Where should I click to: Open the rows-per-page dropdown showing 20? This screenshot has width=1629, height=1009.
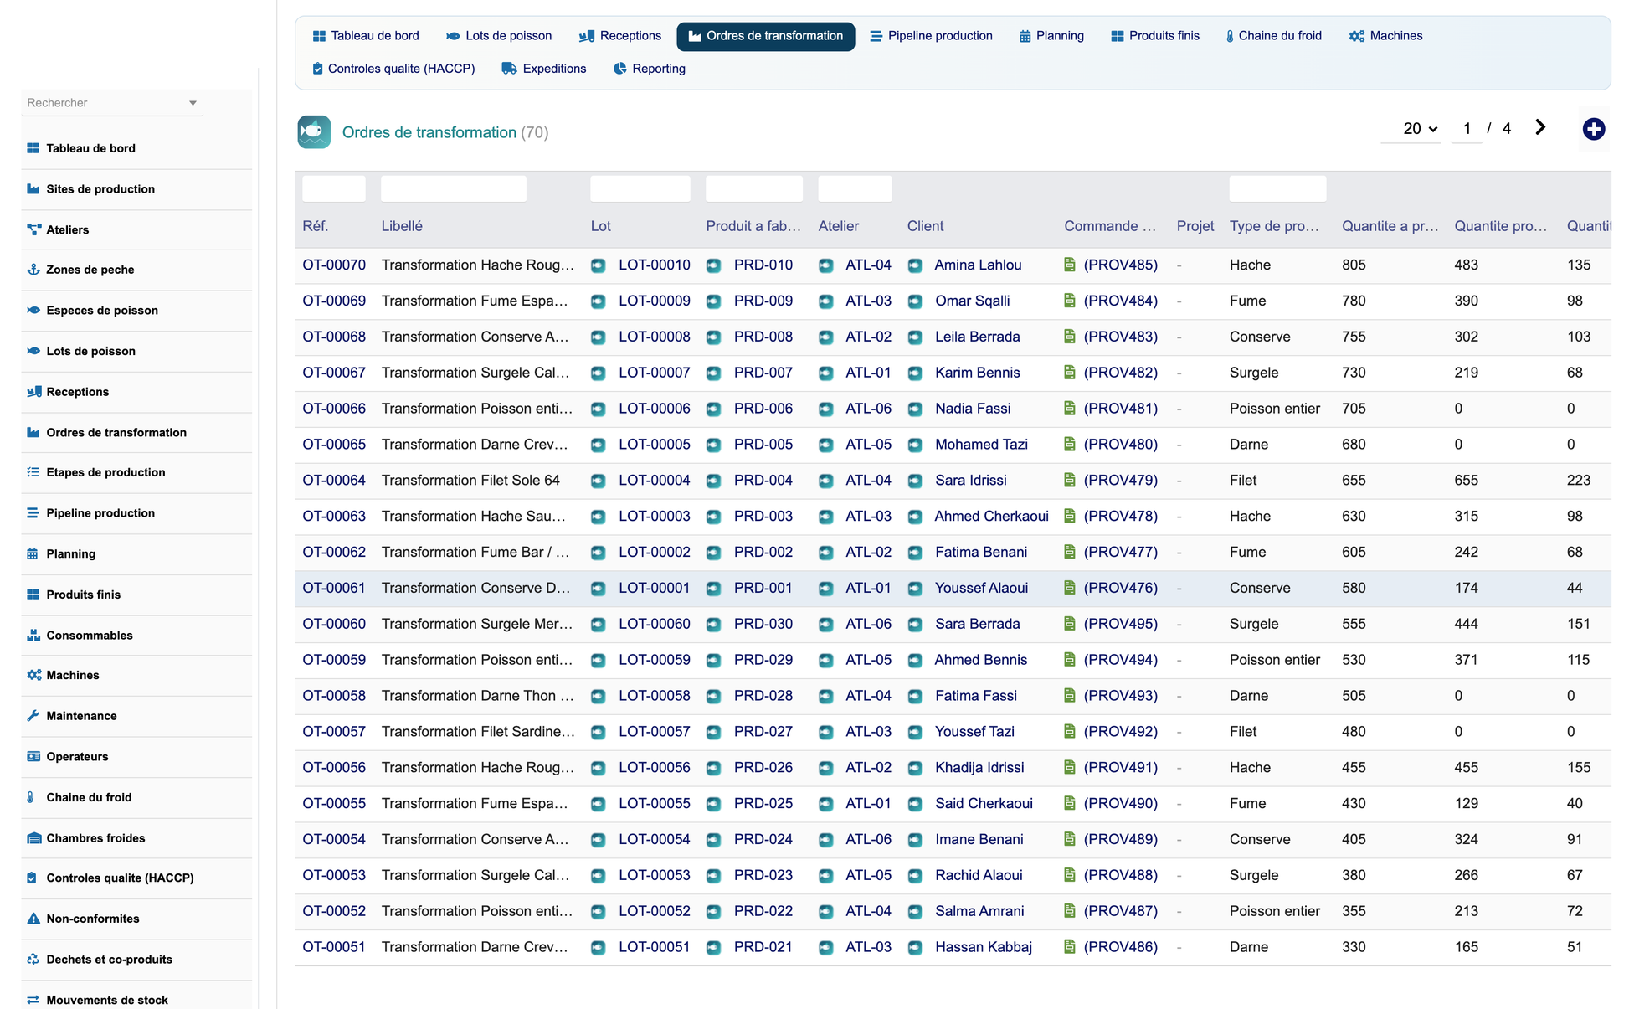pyautogui.click(x=1420, y=129)
